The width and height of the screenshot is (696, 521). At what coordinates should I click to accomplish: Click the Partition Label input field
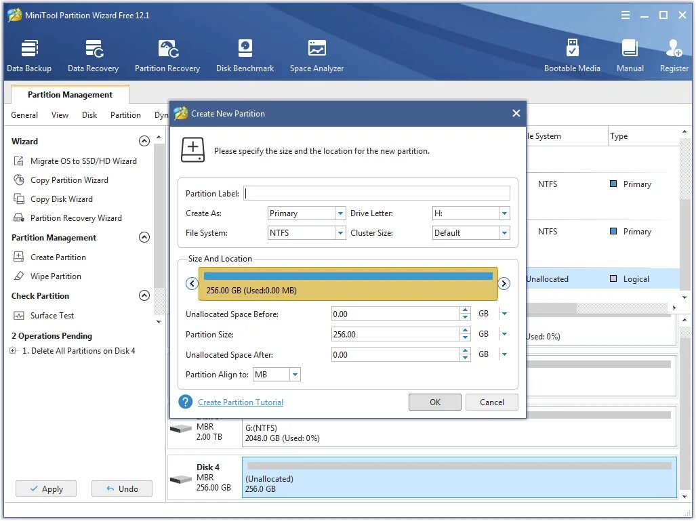pos(377,194)
